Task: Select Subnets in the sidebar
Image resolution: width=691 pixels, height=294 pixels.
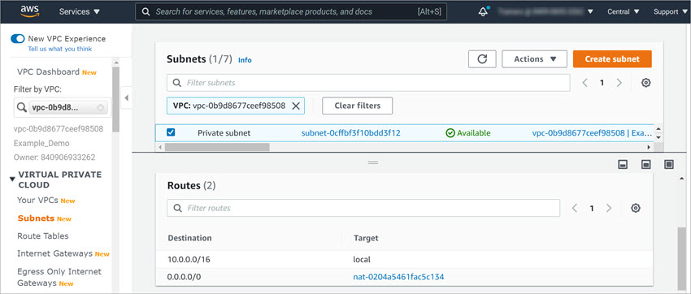Action: coord(36,218)
